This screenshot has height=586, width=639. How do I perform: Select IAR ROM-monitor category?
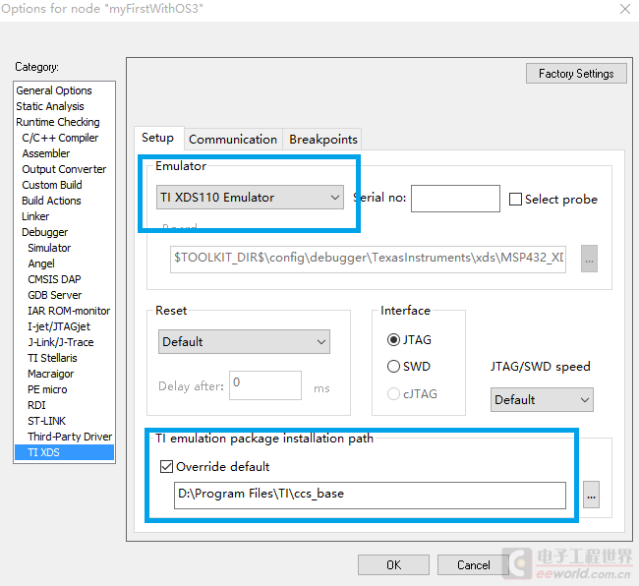coord(69,311)
